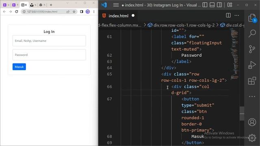Click the word Password on line 62

(x=191, y=55)
